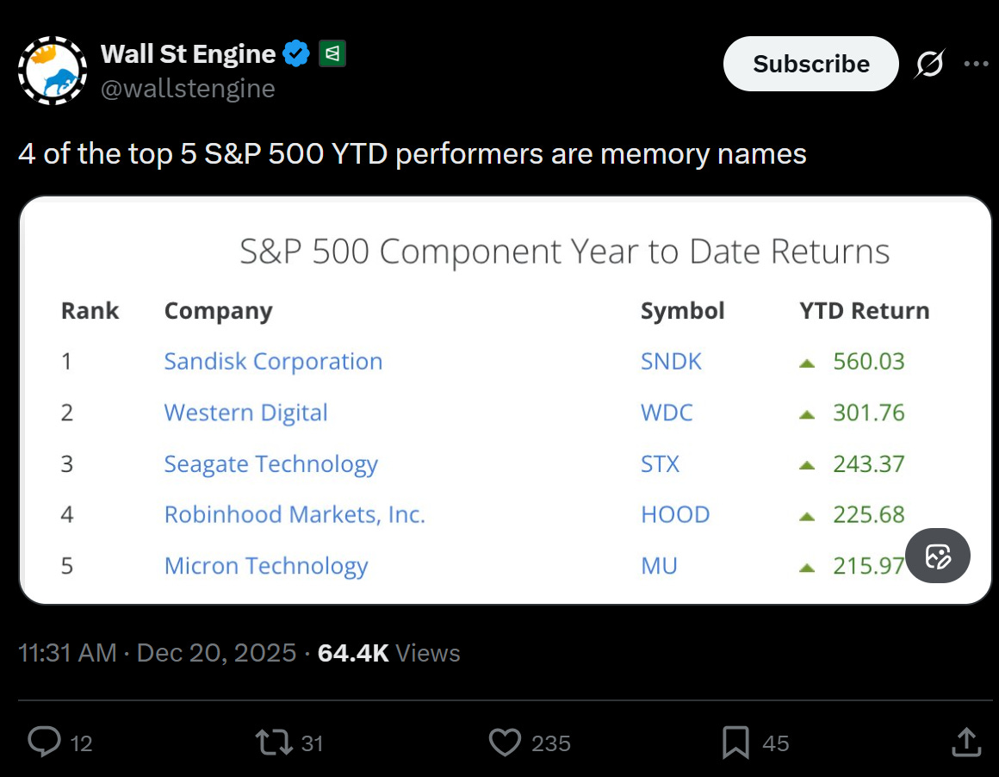The height and width of the screenshot is (777, 999).
Task: Click the green affiliate badge
Action: pos(332,54)
